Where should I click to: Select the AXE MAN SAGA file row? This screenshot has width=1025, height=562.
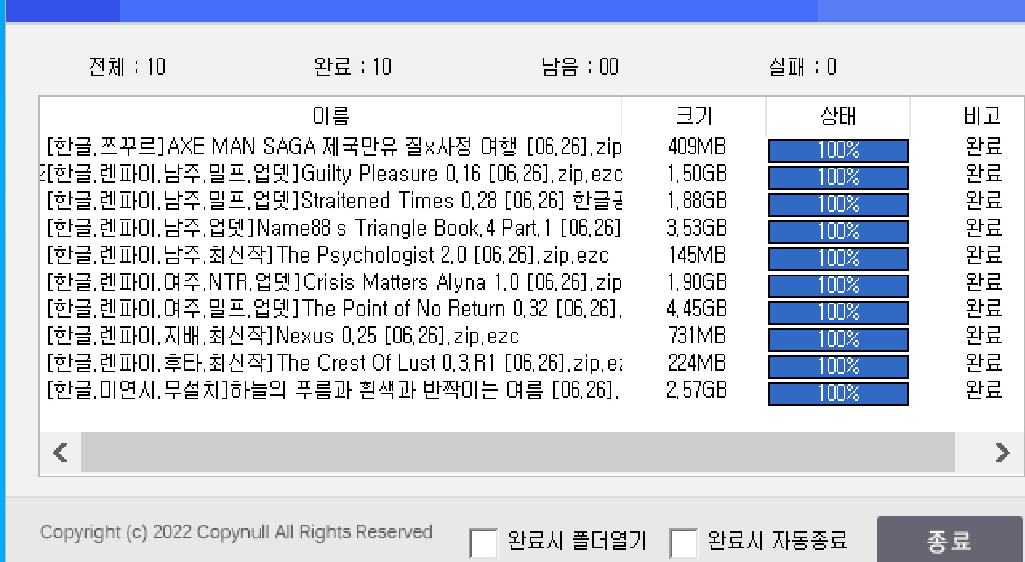334,147
